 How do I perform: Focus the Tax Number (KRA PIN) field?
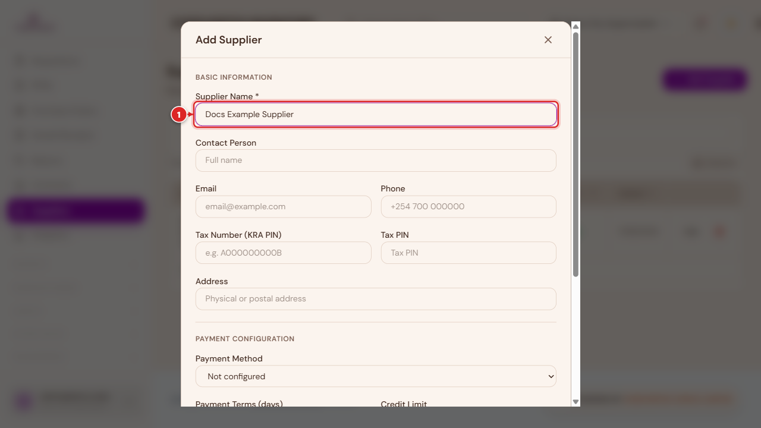pyautogui.click(x=283, y=253)
